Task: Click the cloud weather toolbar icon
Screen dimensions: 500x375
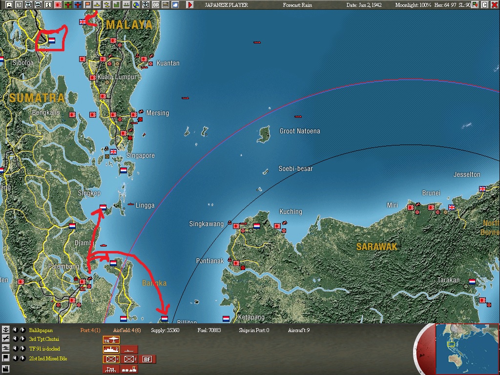Action: point(175,5)
